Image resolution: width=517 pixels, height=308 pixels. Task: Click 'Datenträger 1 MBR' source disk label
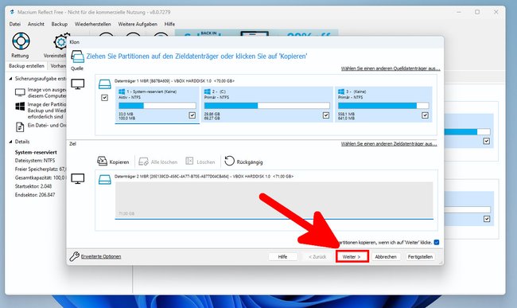(174, 81)
